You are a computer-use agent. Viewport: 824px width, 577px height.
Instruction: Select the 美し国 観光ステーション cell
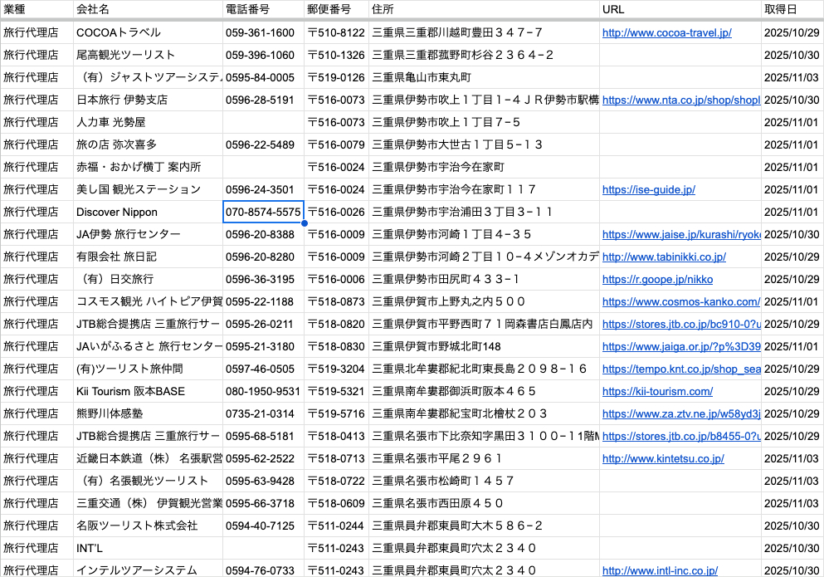[148, 189]
